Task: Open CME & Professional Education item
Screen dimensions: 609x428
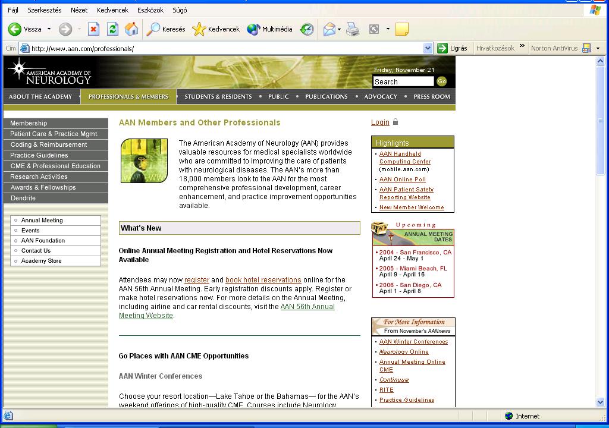Action: pyautogui.click(x=55, y=166)
